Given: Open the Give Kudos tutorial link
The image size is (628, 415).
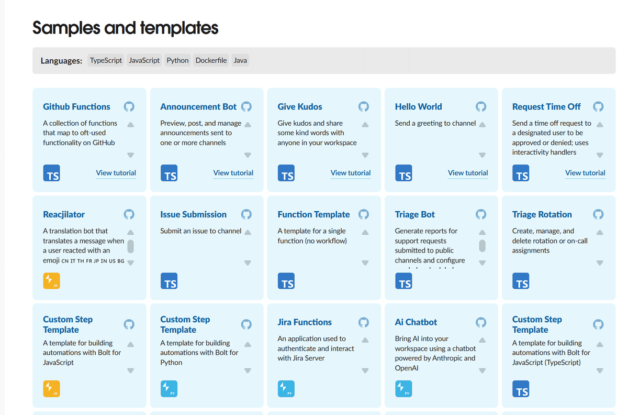Looking at the screenshot, I should (350, 173).
